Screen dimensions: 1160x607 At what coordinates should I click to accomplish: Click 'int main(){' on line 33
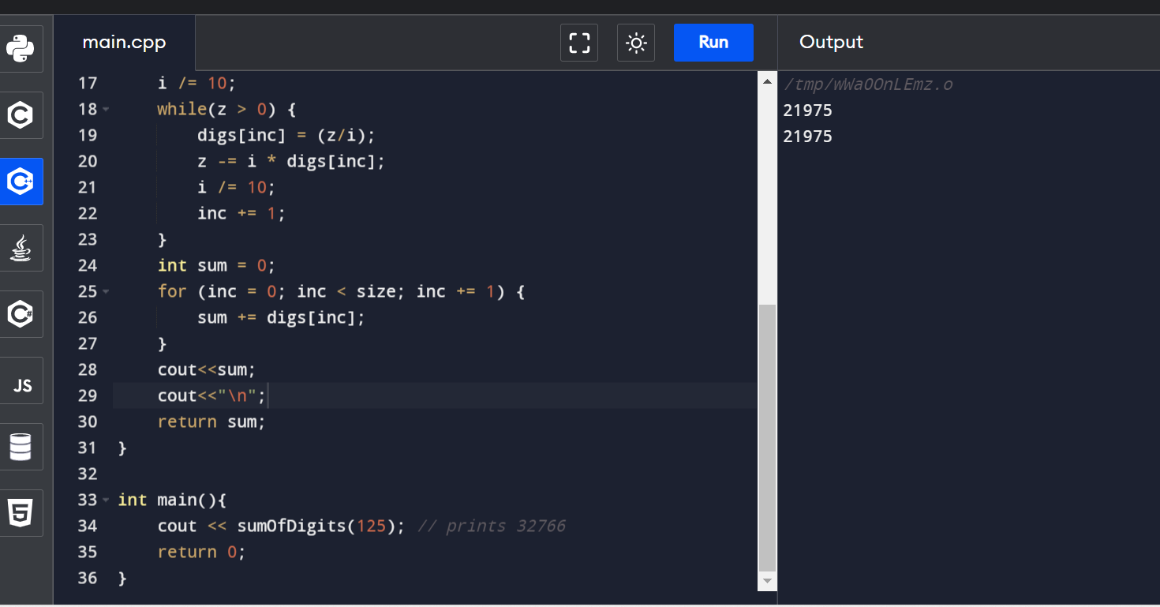172,500
